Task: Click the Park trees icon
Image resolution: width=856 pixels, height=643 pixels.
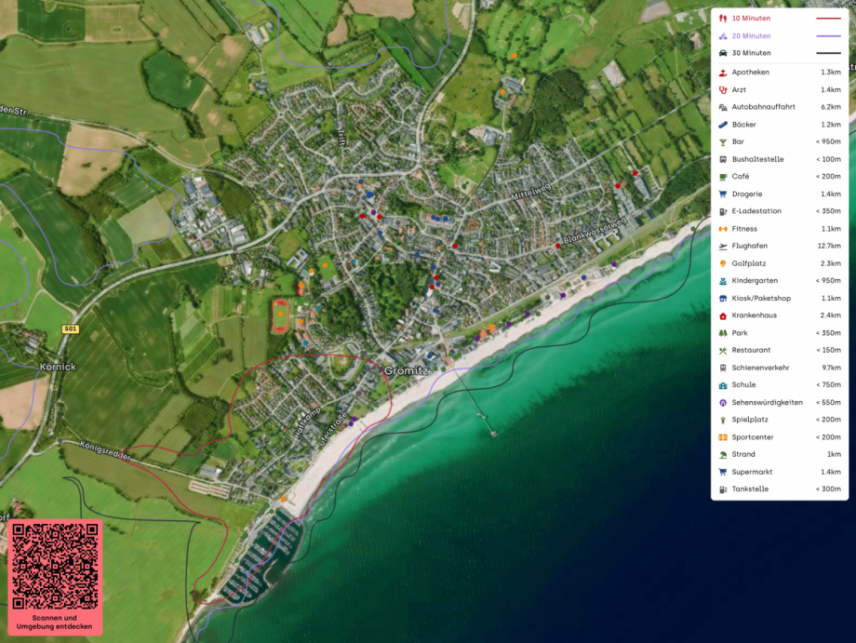Action: [723, 333]
